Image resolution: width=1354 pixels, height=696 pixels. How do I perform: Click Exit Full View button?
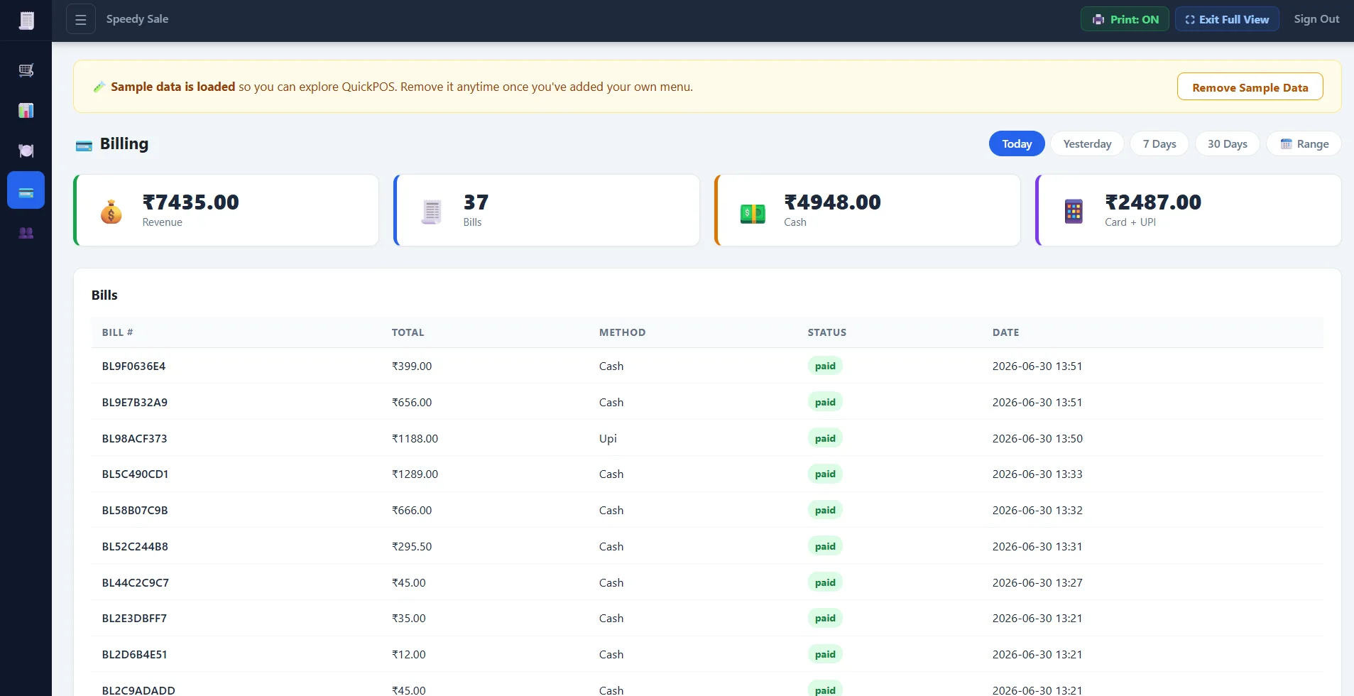click(1227, 19)
